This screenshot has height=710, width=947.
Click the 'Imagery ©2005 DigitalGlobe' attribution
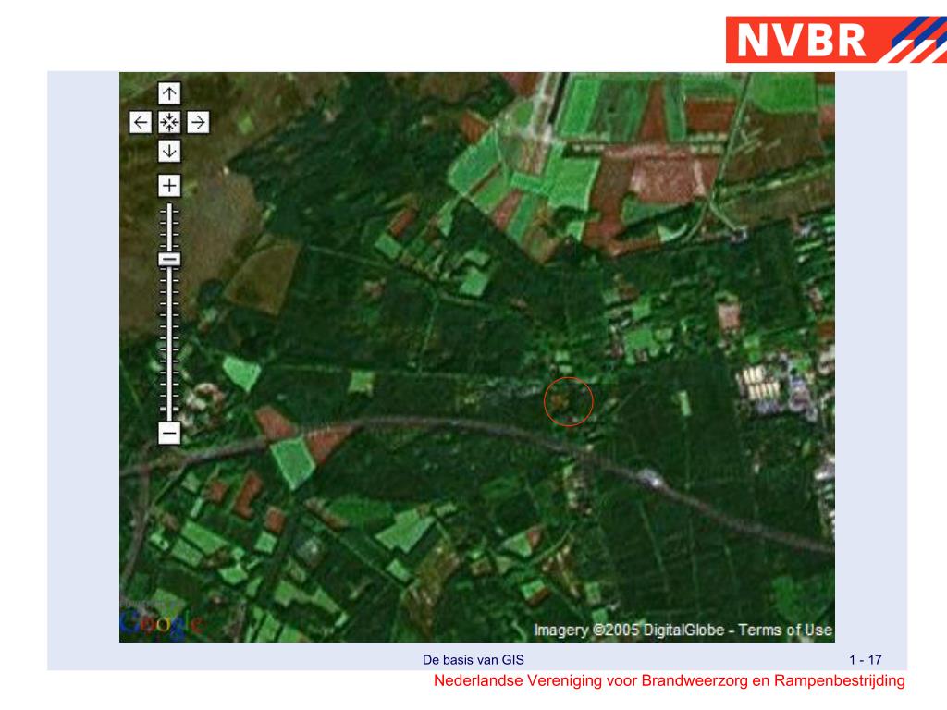629,630
